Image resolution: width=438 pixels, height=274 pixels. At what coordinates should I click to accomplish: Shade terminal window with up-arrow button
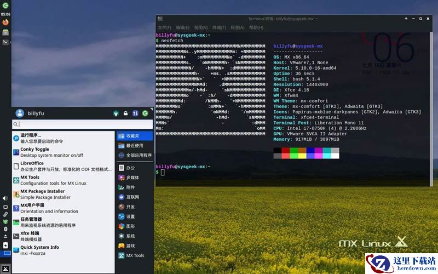click(406, 19)
